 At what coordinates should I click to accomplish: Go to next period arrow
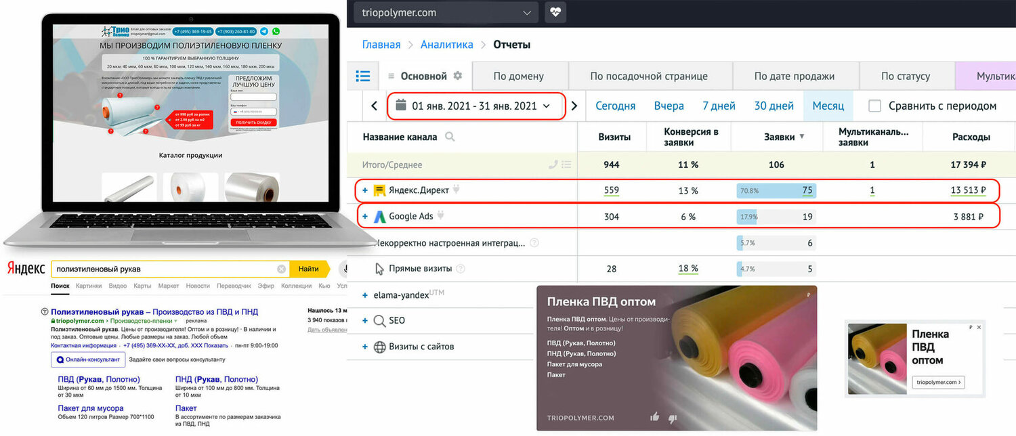click(x=574, y=106)
